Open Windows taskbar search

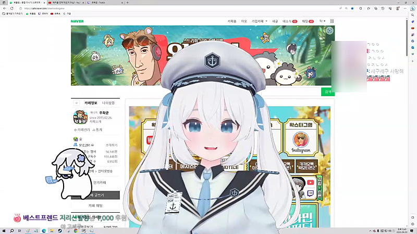point(11,231)
